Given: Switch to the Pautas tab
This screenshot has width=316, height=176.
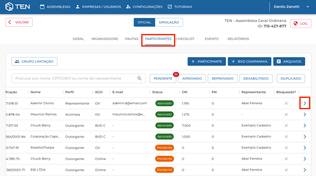Looking at the screenshot, I should [x=132, y=39].
